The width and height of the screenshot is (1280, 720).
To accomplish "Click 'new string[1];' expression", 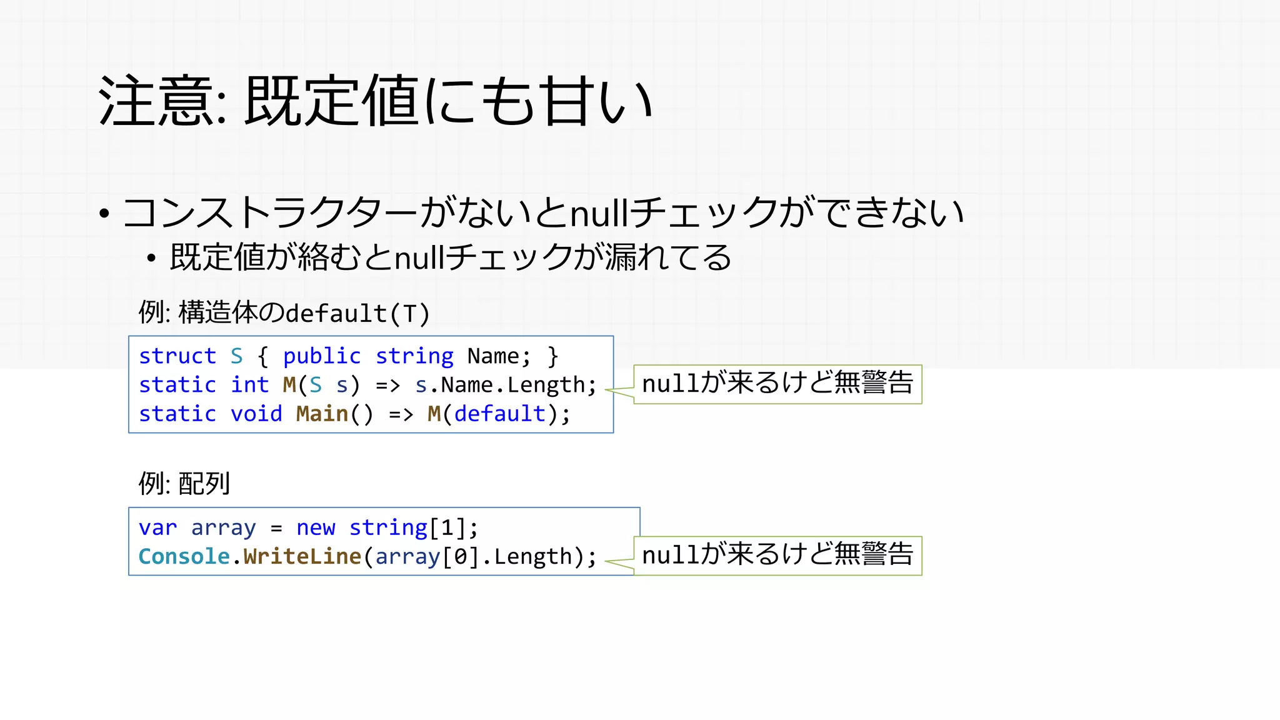I will [x=387, y=527].
